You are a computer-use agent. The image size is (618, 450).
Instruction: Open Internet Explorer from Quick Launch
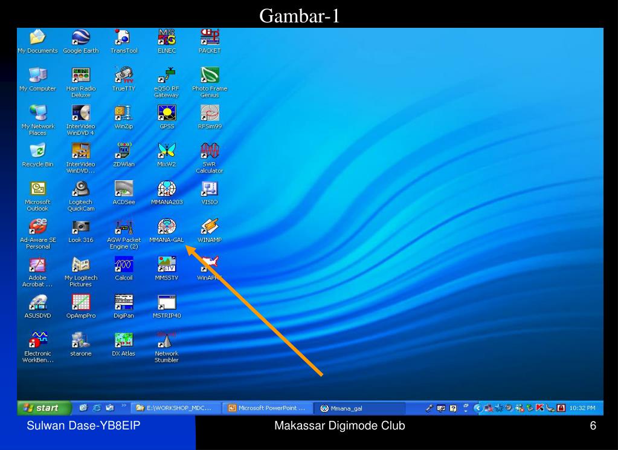point(96,408)
